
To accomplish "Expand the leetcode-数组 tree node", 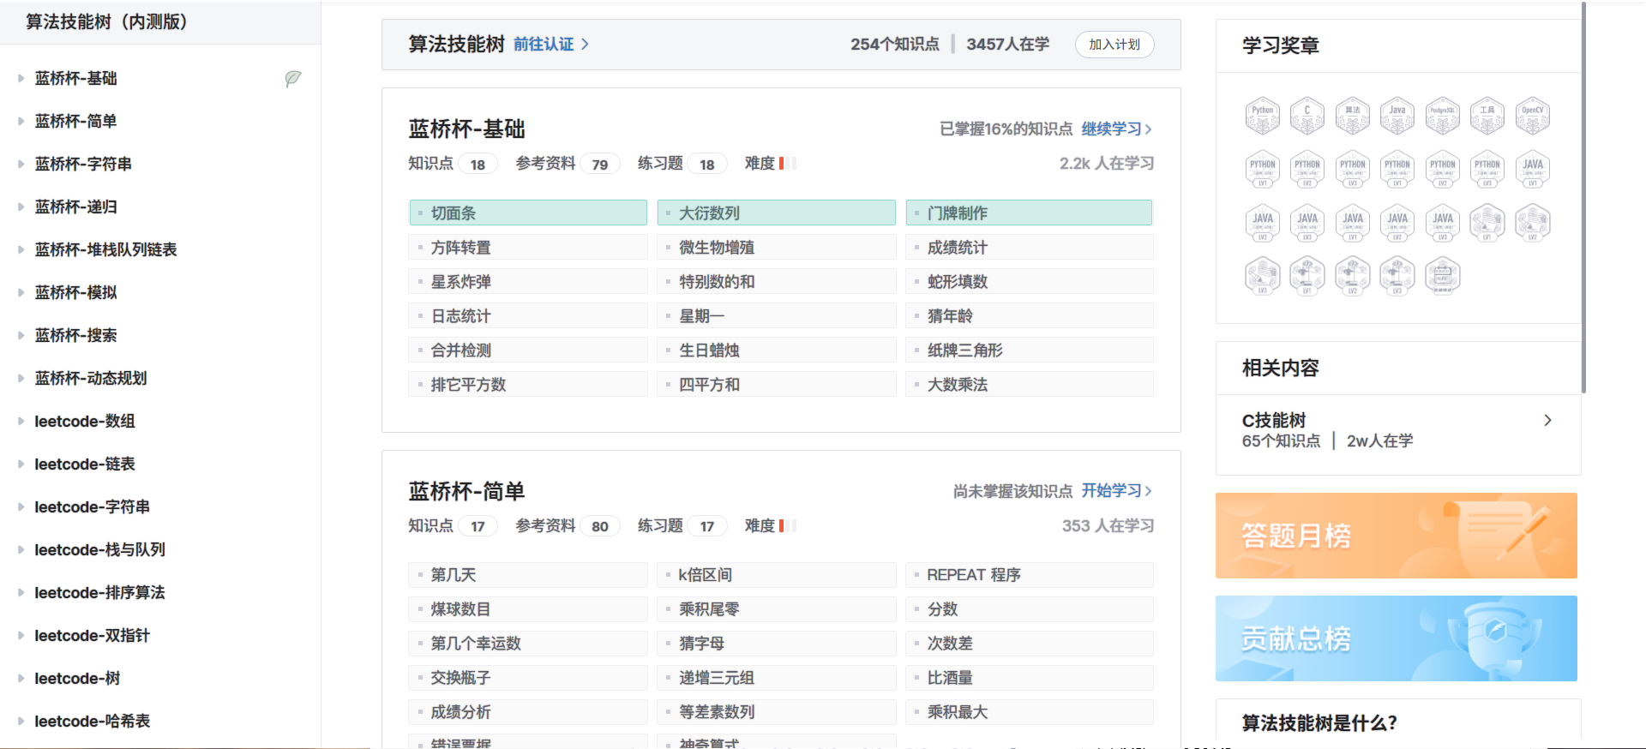I will tap(21, 422).
